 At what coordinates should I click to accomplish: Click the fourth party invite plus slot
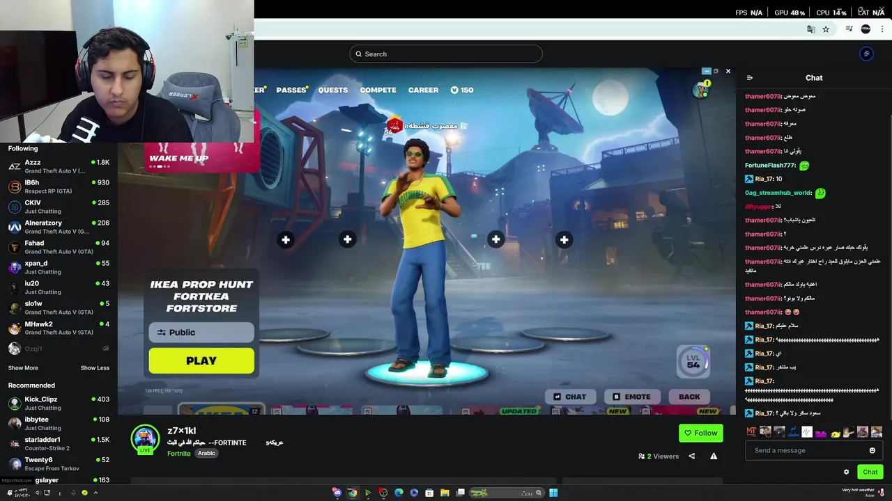coord(564,240)
